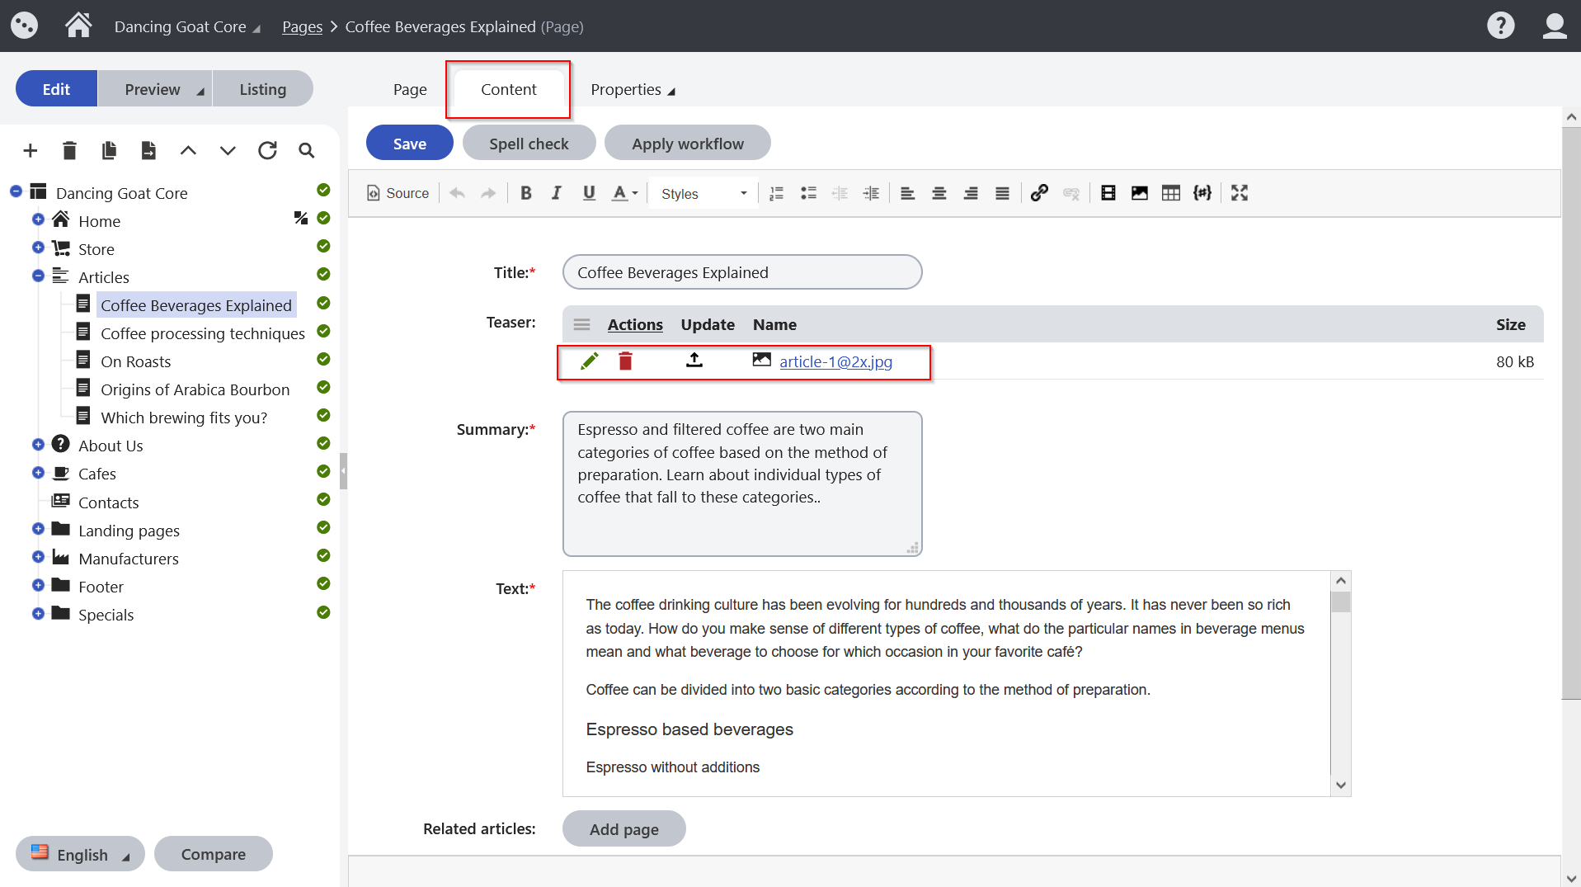1581x887 pixels.
Task: Insert a hyperlink in the text editor
Action: (x=1038, y=192)
